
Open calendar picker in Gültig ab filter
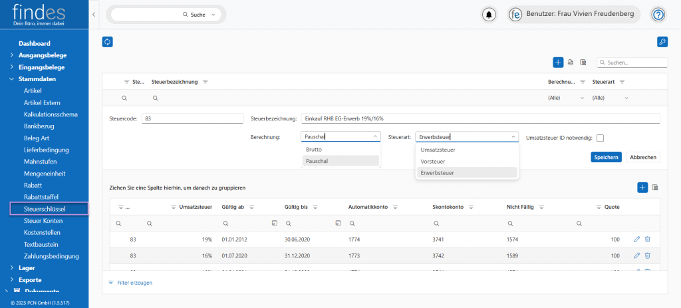click(274, 224)
